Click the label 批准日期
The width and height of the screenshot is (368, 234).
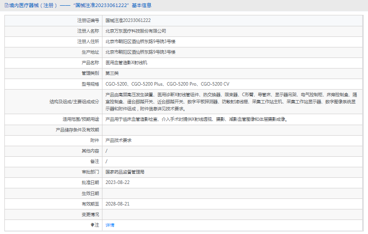pos(91,183)
